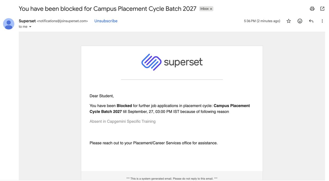Reply to the Superset email
This screenshot has height=181, width=329.
coord(311,21)
